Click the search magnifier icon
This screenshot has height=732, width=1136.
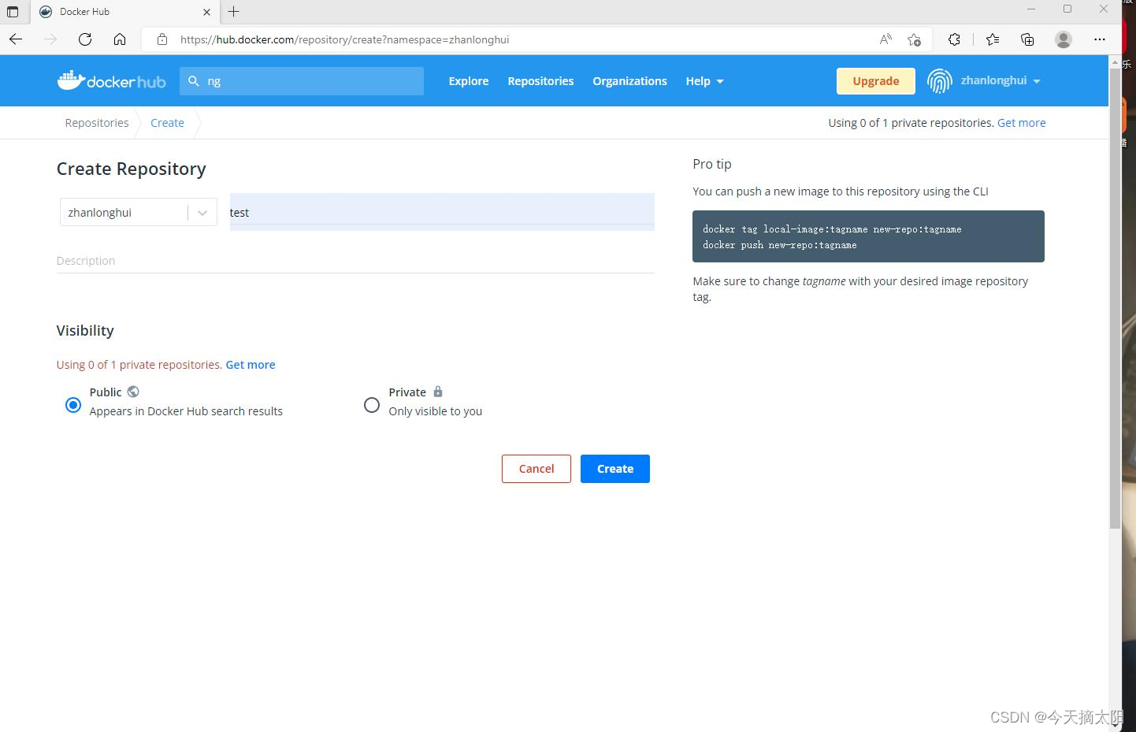coord(194,81)
